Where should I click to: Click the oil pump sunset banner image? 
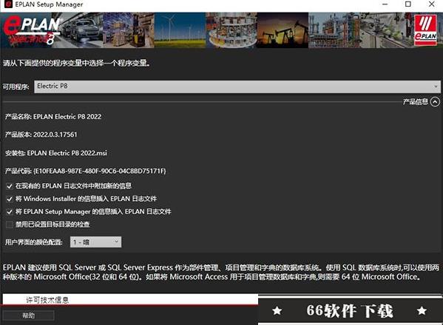pyautogui.click(x=283, y=30)
